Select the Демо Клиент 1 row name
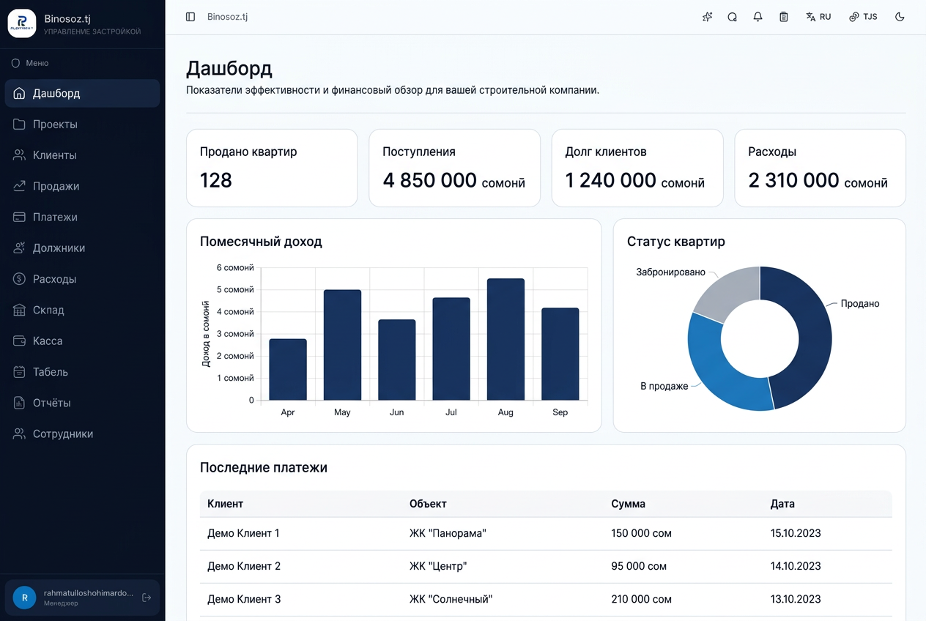 [x=244, y=533]
